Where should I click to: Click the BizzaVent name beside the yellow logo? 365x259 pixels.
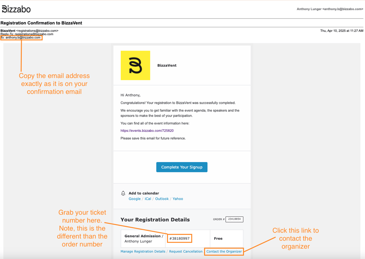coord(167,66)
